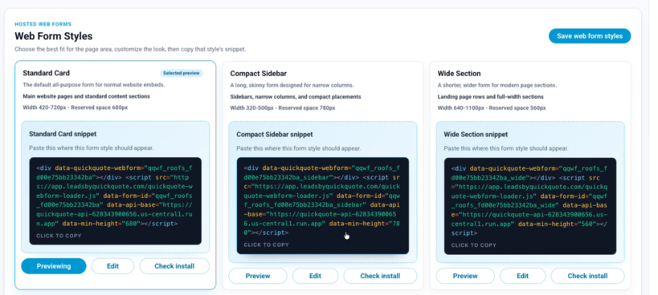Click the shorter, wider form description

point(497,85)
